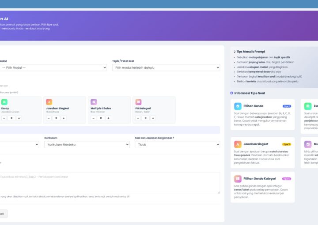Viewport: 318px width, 225px height.
Task: Click the tip about jenjang kelas
Action: pos(265,62)
